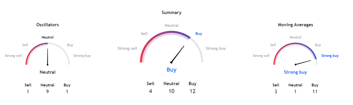353x105 pixels.
Task: Select the Summary Buy count 12
Action: tap(192, 91)
